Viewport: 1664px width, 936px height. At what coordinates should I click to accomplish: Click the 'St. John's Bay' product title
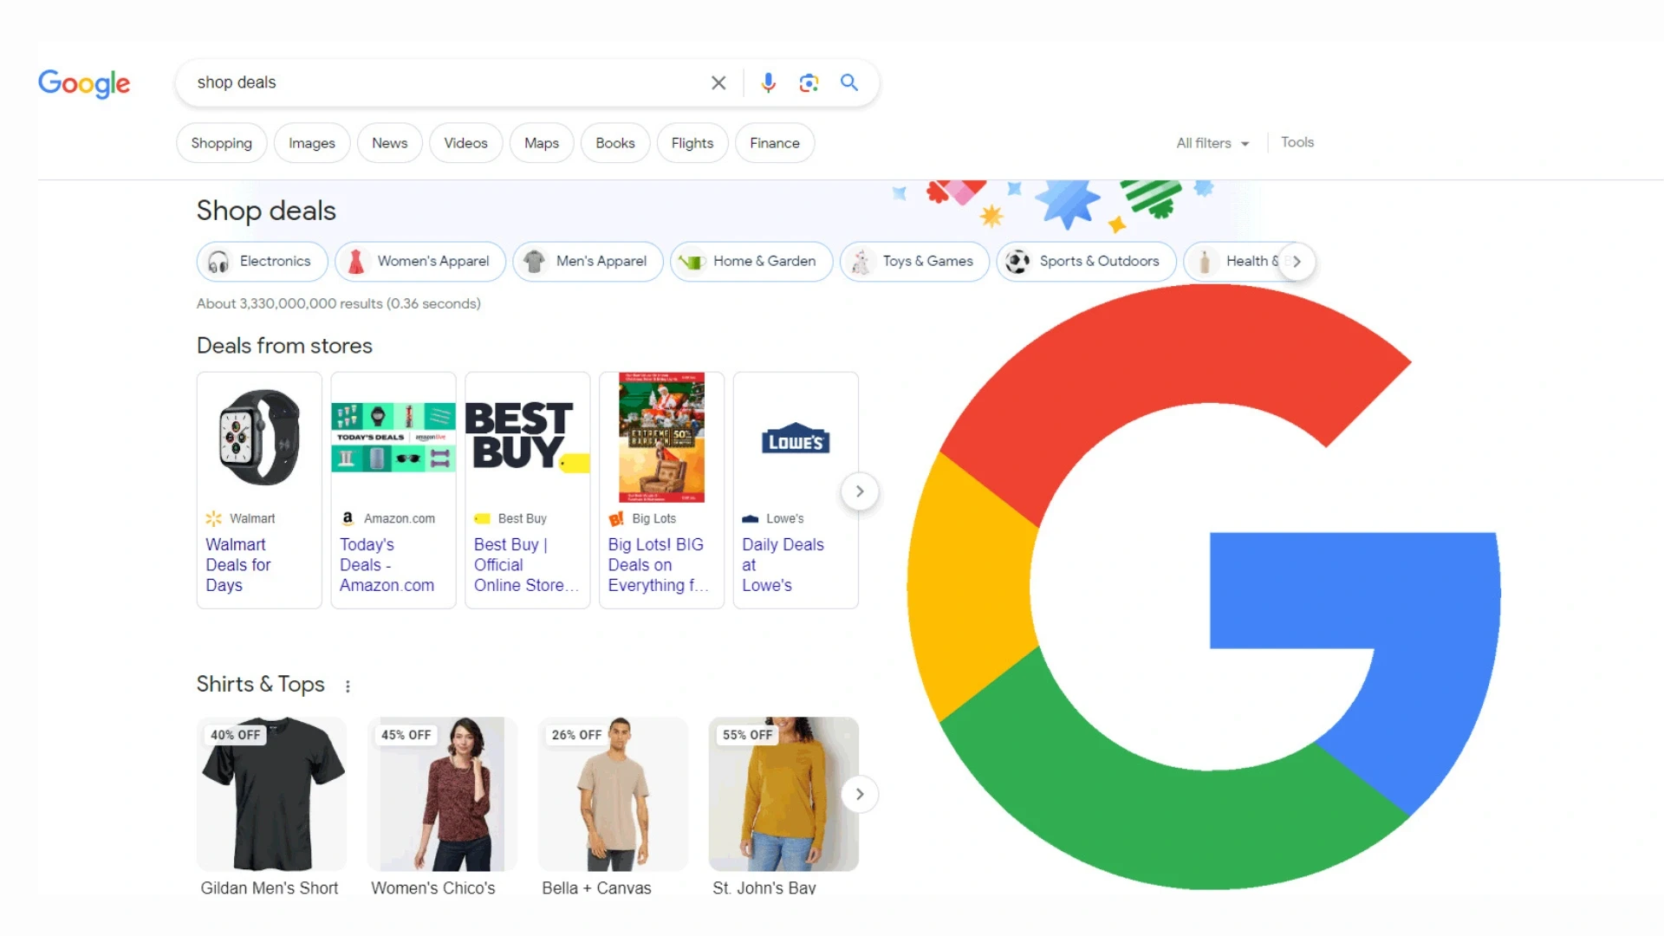click(x=764, y=888)
